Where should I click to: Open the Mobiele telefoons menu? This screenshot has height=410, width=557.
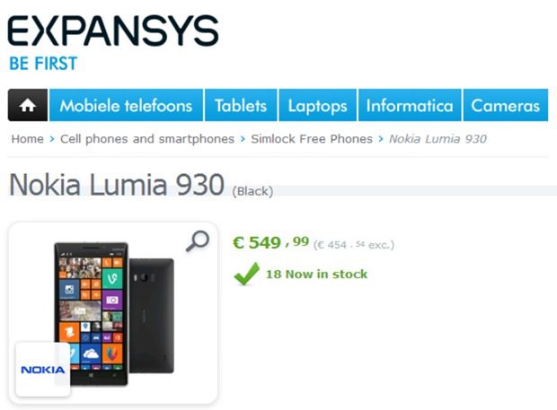click(126, 105)
